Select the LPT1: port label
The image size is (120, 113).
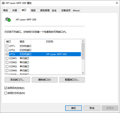click(12, 46)
